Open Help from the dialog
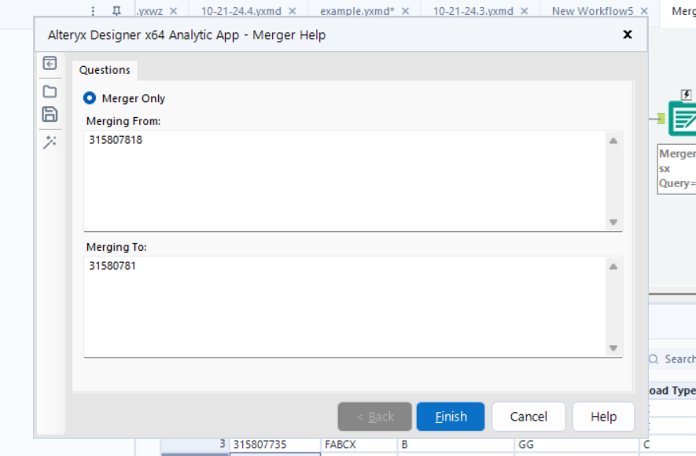 (x=603, y=417)
